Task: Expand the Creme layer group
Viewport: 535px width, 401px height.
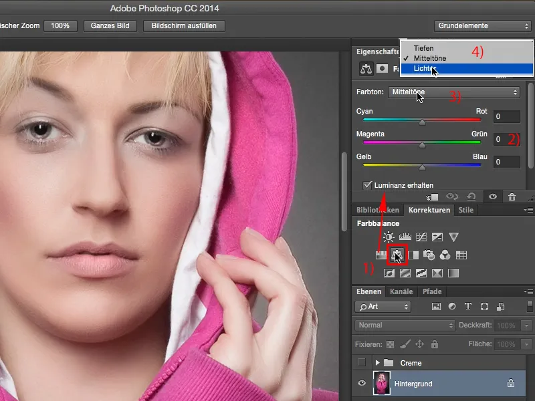Action: (x=377, y=363)
